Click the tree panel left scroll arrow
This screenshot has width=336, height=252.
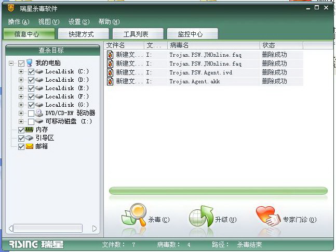point(11,229)
